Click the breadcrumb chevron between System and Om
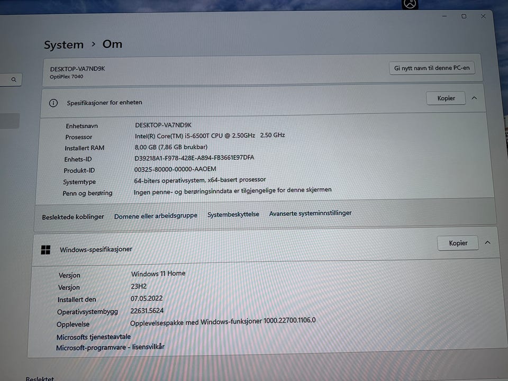 [x=93, y=44]
